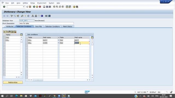Viewport: 175px width, 98px height.
Task: Open the Goto menu
Action: click(19, 3)
